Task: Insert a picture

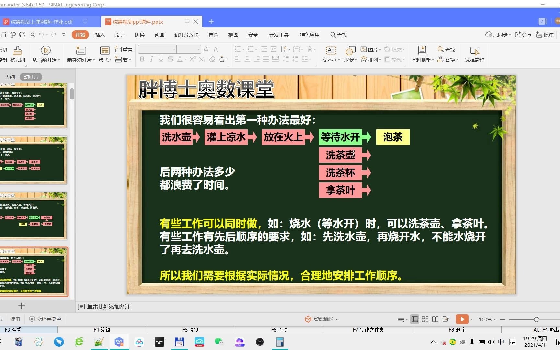Action: click(x=370, y=49)
